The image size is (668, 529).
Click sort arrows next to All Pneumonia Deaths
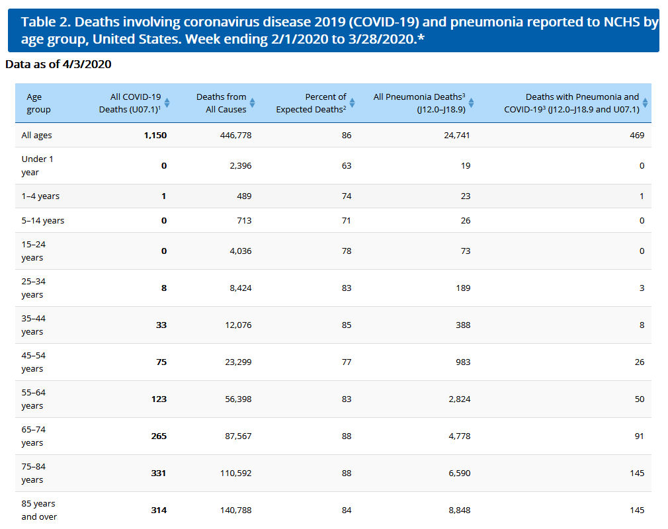[x=471, y=103]
